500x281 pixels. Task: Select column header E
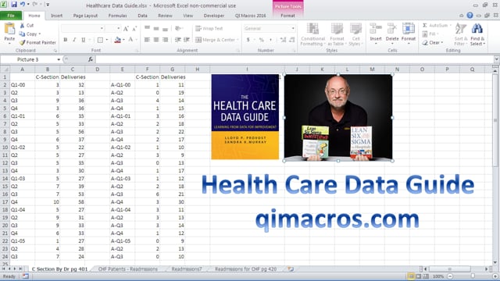[x=122, y=69]
